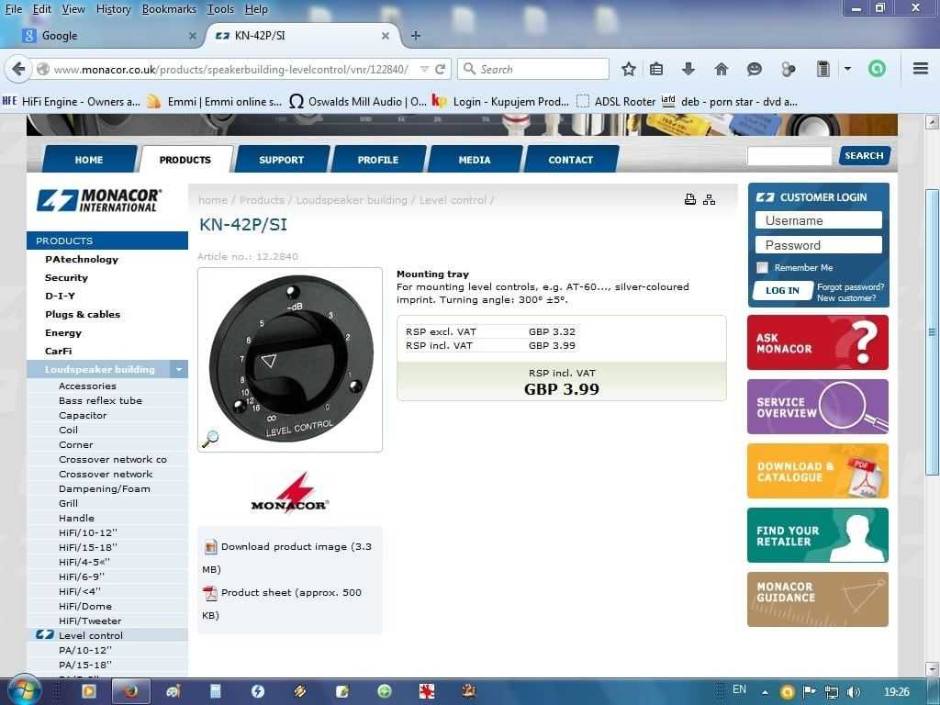The height and width of the screenshot is (705, 940).
Task: Click the network icon in system tray
Action: coord(832,692)
